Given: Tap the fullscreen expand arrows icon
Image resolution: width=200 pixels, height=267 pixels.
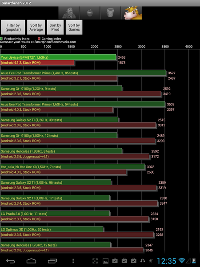Looking at the screenshot, I should 95,261.
